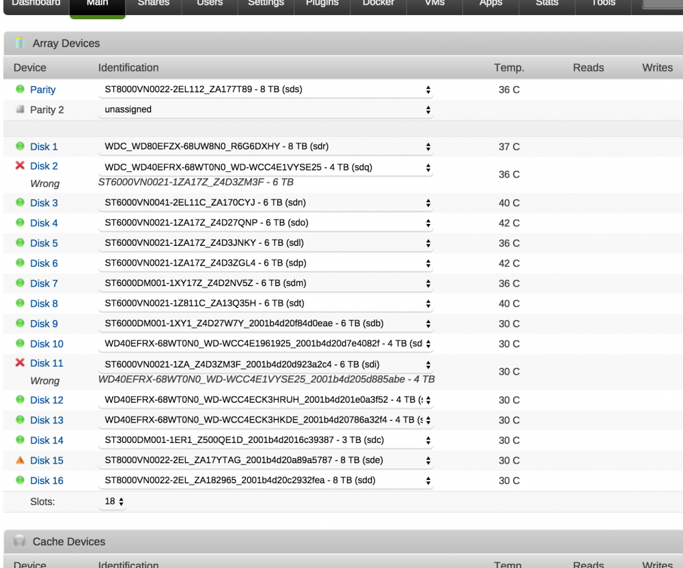Screen dimensions: 683x568
Task: Click the green status icon for Disk 12
Action: (20, 399)
